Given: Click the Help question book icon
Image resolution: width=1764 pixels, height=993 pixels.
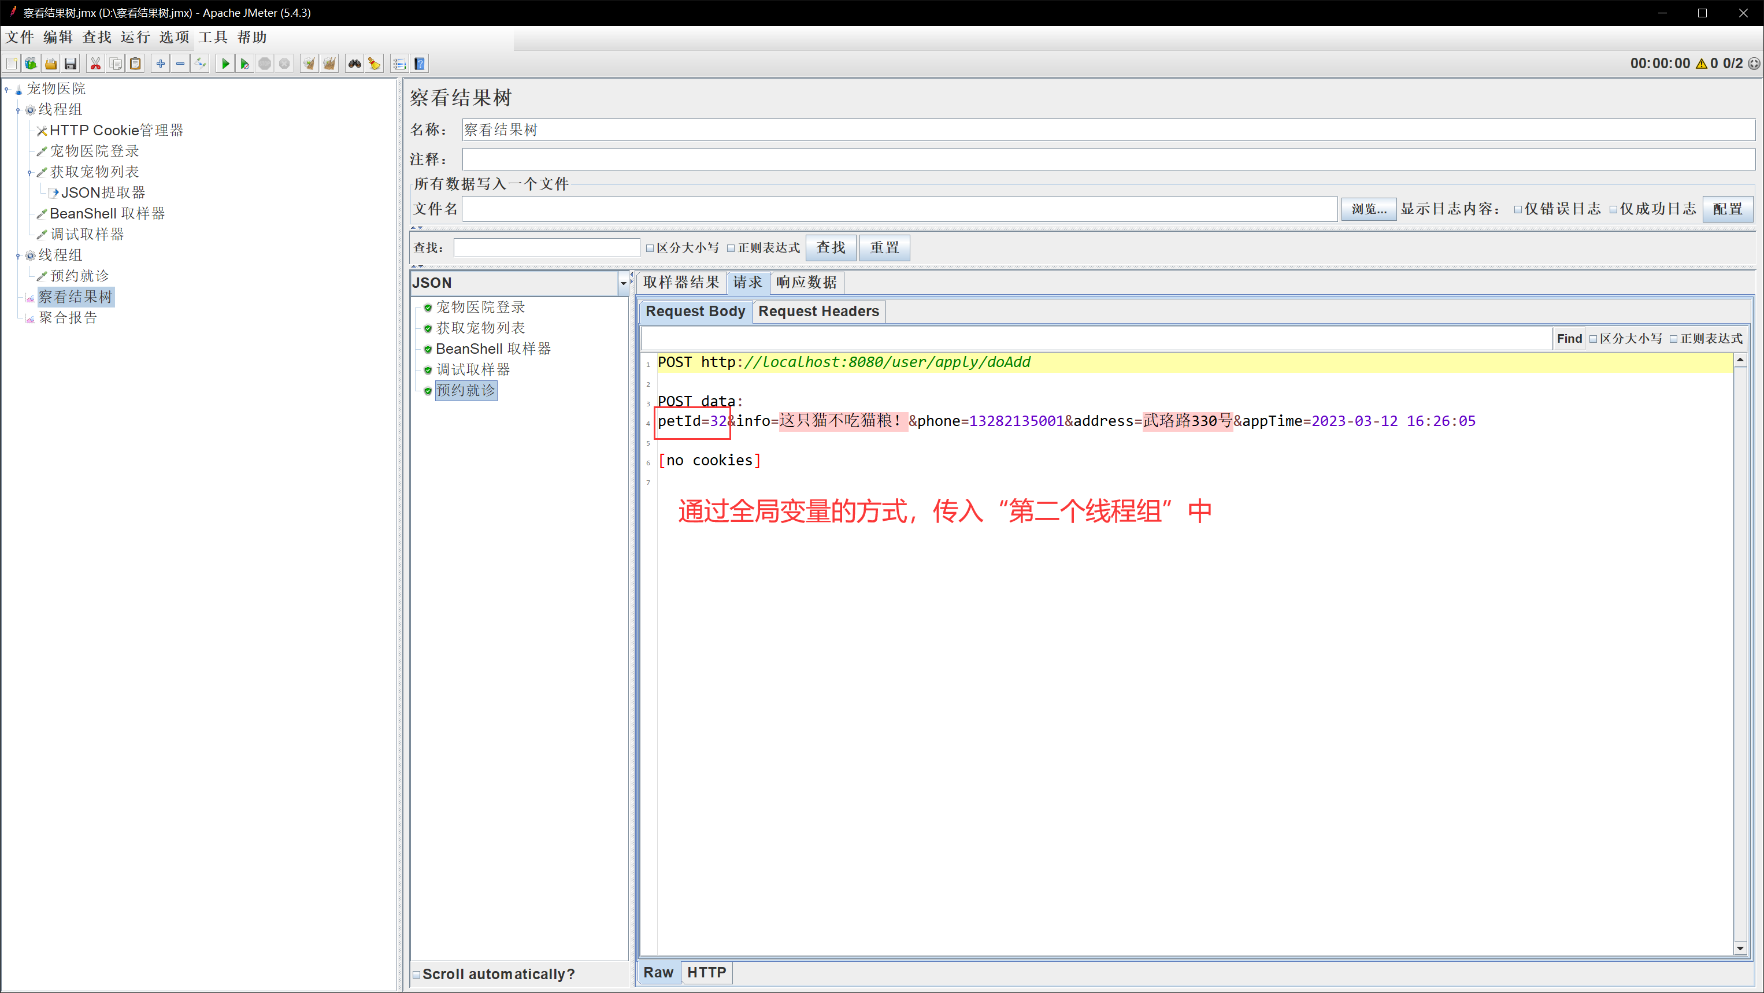Looking at the screenshot, I should pos(420,64).
